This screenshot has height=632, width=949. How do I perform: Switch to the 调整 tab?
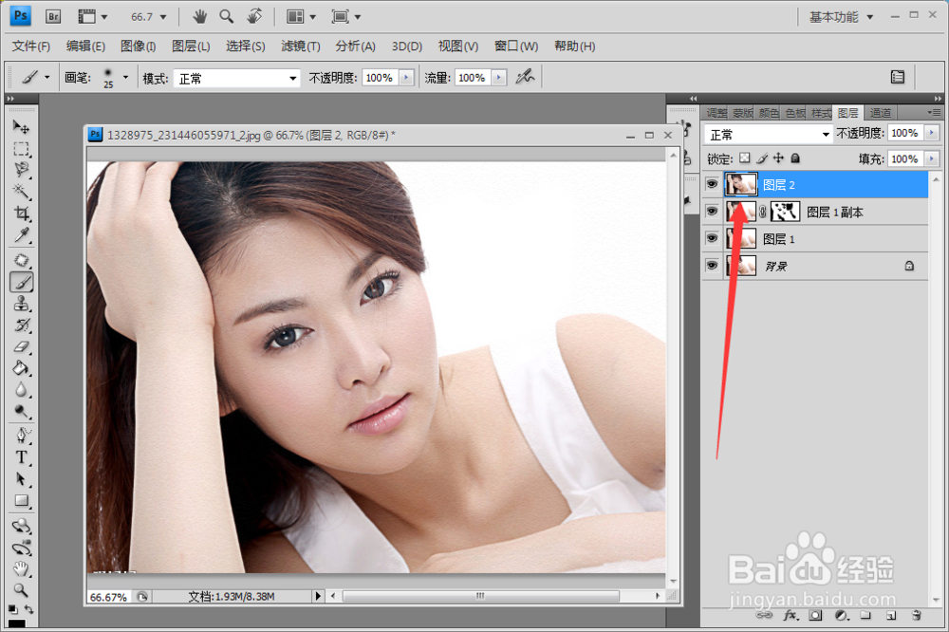pos(716,113)
